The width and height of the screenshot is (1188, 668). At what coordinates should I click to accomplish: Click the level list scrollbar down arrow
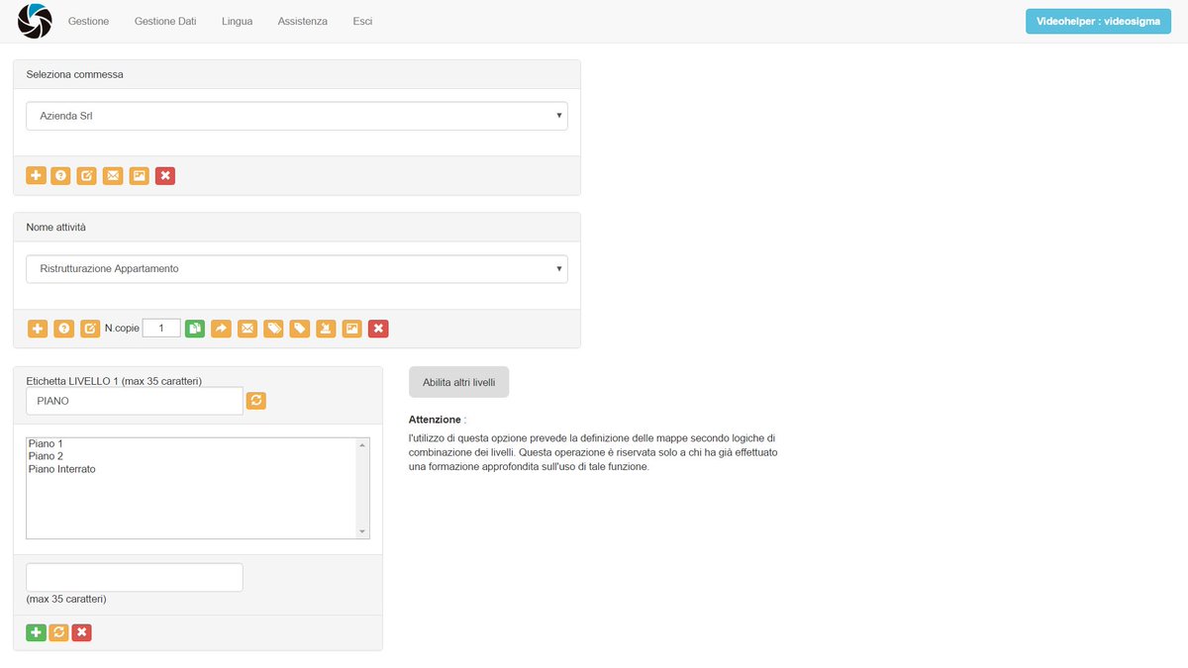(362, 531)
